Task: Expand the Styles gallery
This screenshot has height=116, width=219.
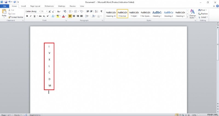Action: [x=187, y=16]
